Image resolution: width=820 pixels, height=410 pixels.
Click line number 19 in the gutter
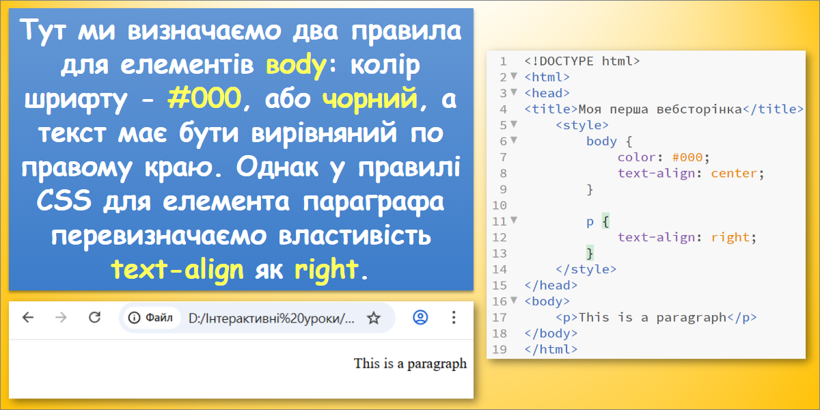[x=499, y=349]
